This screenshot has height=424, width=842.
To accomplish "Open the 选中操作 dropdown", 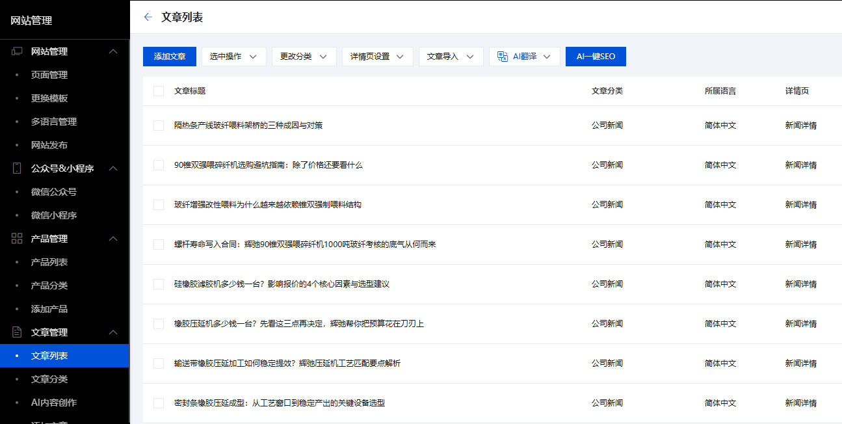I will pos(234,57).
